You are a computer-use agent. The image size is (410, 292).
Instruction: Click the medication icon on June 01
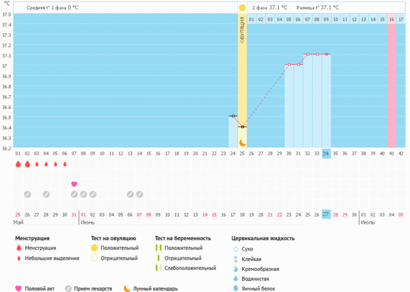pyautogui.click(x=84, y=194)
